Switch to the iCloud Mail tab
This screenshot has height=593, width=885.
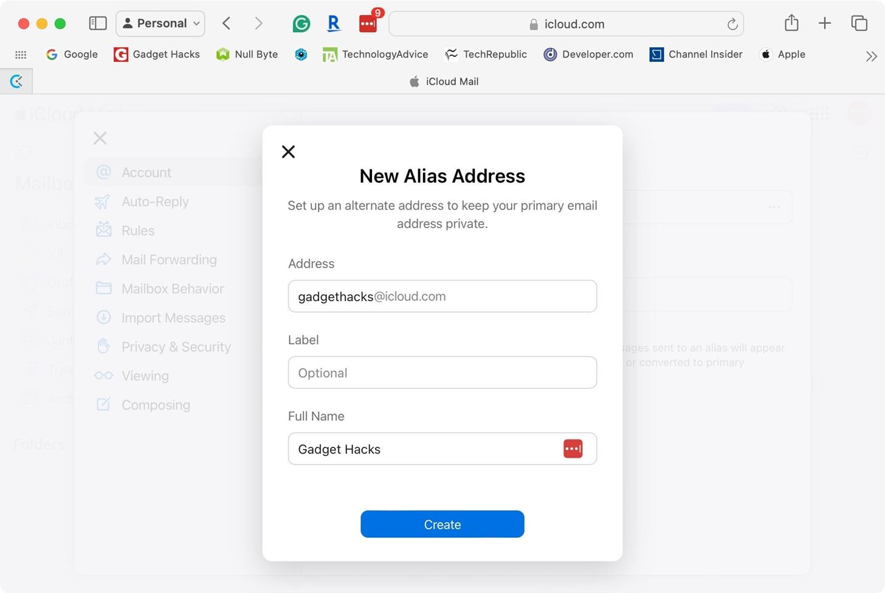point(443,81)
